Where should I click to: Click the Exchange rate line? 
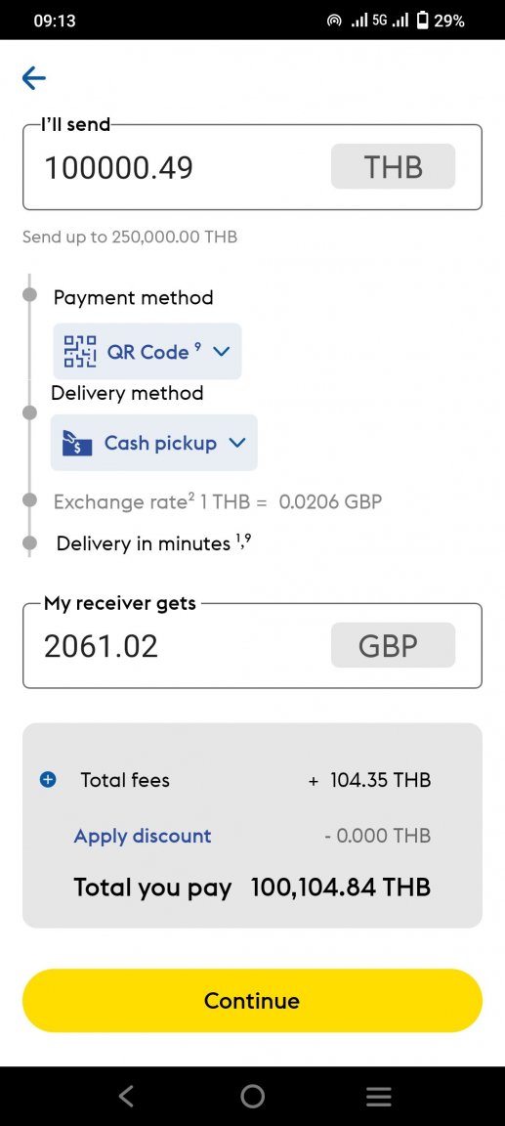click(218, 501)
